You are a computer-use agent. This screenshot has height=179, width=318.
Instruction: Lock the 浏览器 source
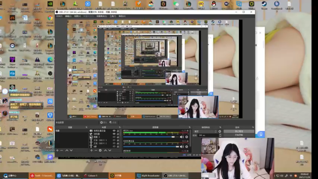point(118,134)
